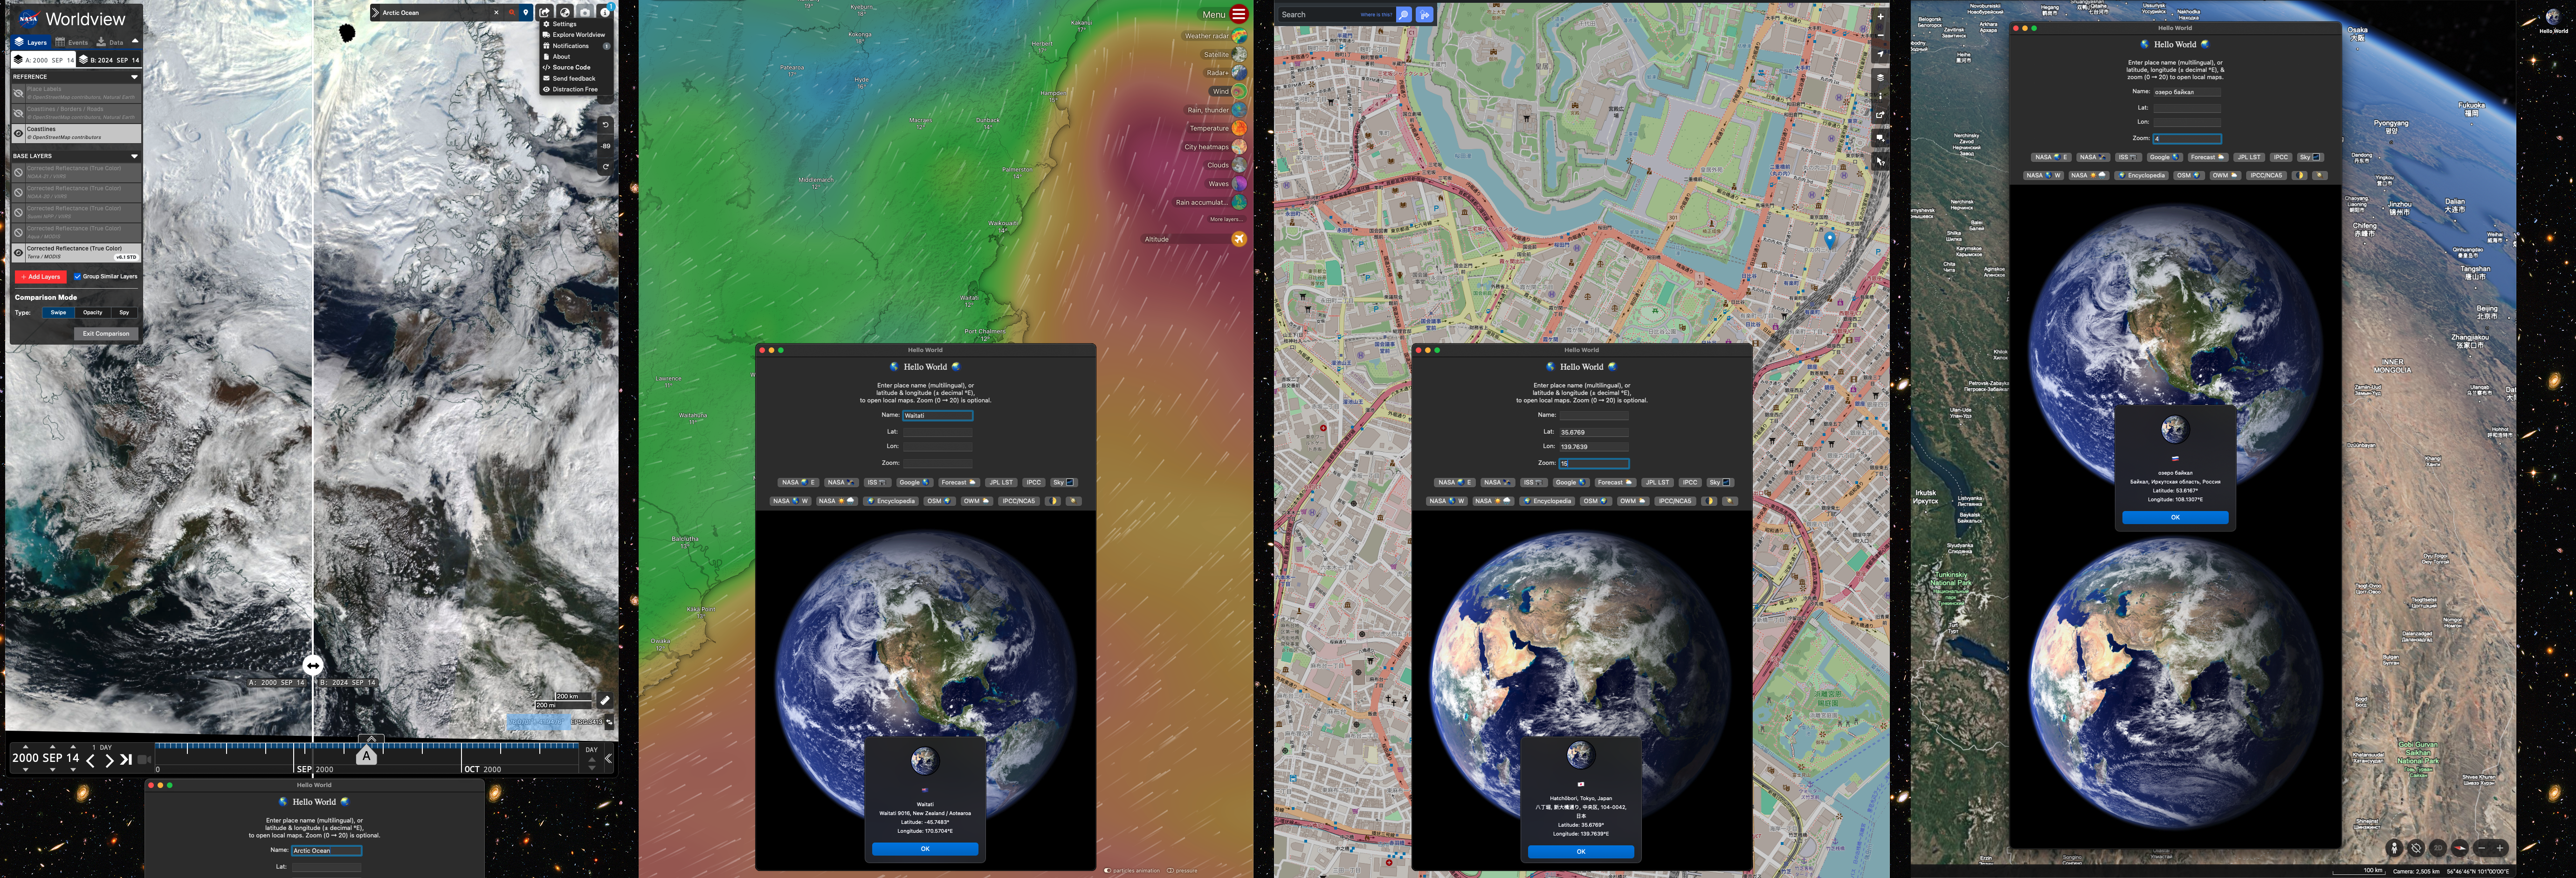The height and width of the screenshot is (878, 2576).
Task: Click OK in the Waitati result dialog
Action: click(925, 849)
